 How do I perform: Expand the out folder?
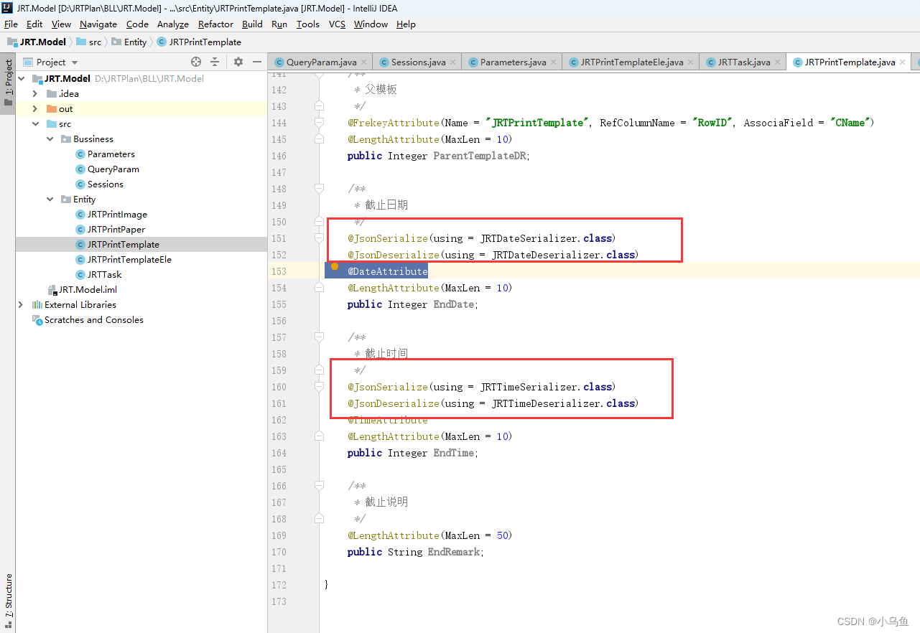click(x=34, y=109)
